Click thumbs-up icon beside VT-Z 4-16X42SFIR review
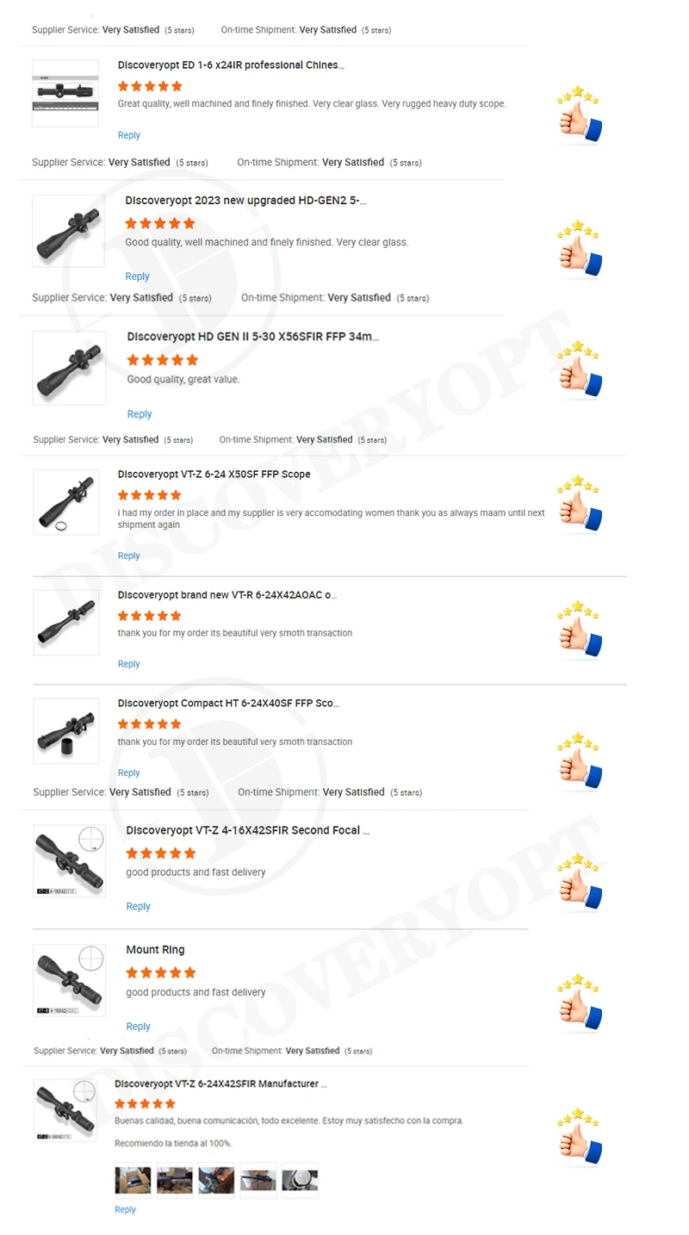The image size is (689, 1235). tap(579, 883)
